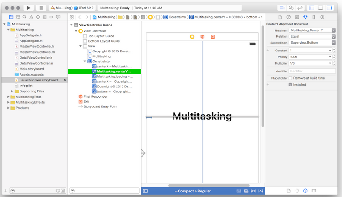Collapse the Constraints group in outline
342x197 pixels.
click(x=85, y=61)
